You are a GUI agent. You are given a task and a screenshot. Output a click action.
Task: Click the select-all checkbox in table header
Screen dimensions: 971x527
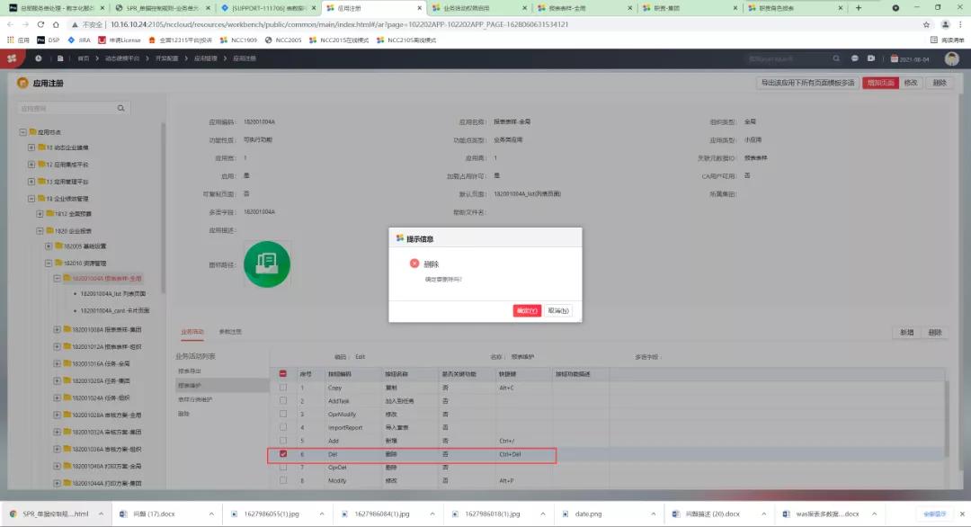pyautogui.click(x=283, y=371)
